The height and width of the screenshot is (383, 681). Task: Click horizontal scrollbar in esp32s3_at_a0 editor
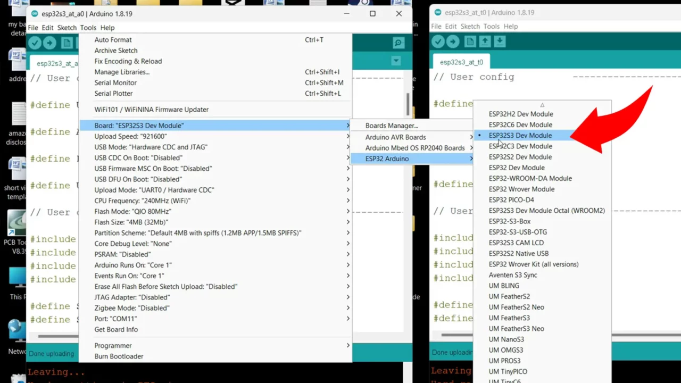[x=59, y=336]
